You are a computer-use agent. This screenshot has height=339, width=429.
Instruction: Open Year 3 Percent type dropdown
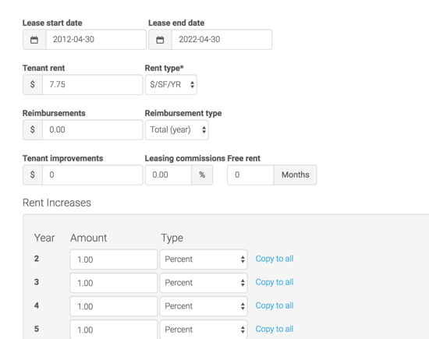click(x=204, y=283)
